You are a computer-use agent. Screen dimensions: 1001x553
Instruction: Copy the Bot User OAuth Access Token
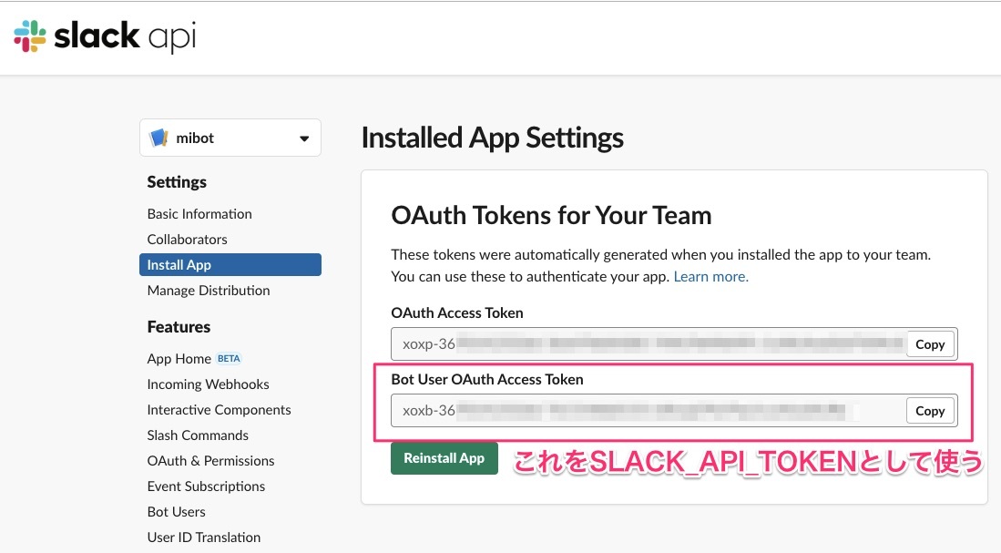tap(930, 411)
